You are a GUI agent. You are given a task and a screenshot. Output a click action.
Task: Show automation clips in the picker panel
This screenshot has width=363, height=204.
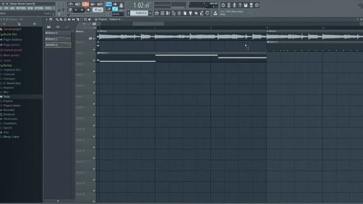coord(67,27)
